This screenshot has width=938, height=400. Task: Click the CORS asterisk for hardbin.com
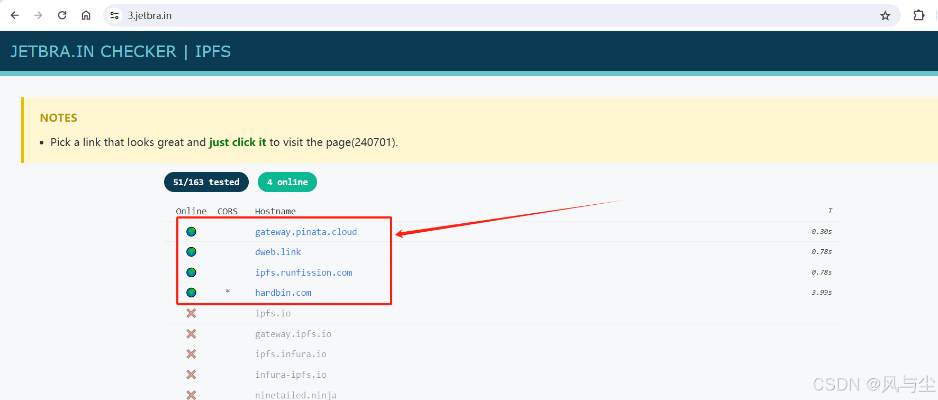(x=228, y=292)
